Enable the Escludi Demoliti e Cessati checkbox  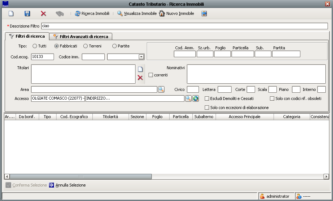(207, 99)
